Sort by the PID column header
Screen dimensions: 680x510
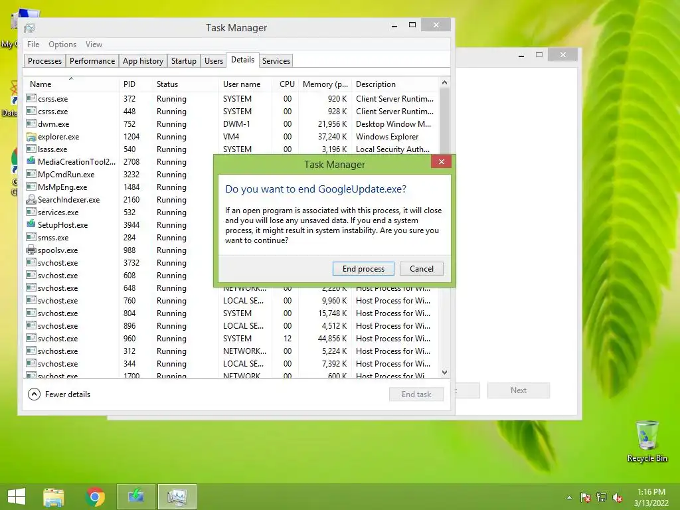[x=135, y=84]
